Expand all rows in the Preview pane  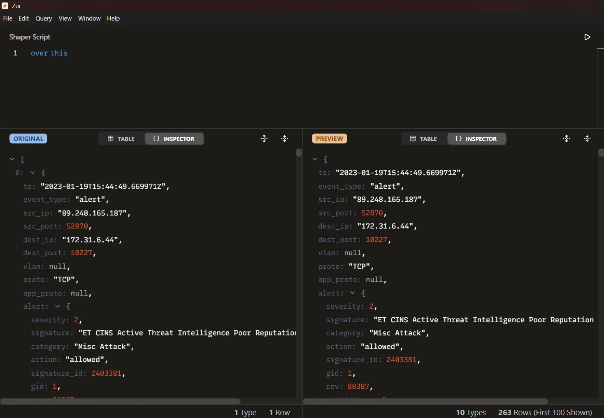coord(567,139)
